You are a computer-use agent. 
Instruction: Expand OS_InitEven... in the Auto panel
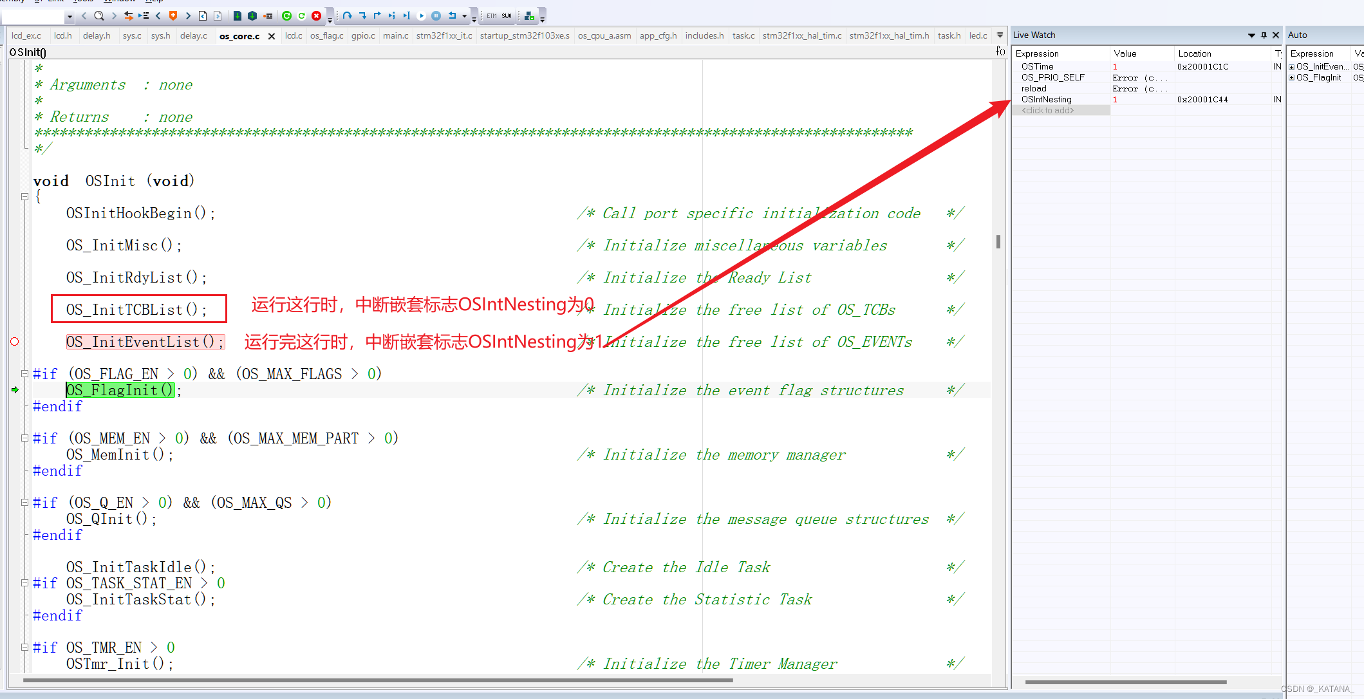click(x=1292, y=67)
